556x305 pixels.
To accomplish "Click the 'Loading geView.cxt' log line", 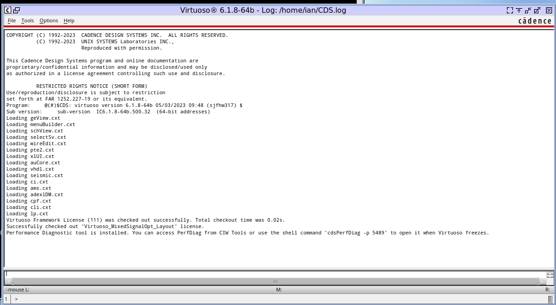I will pos(33,118).
